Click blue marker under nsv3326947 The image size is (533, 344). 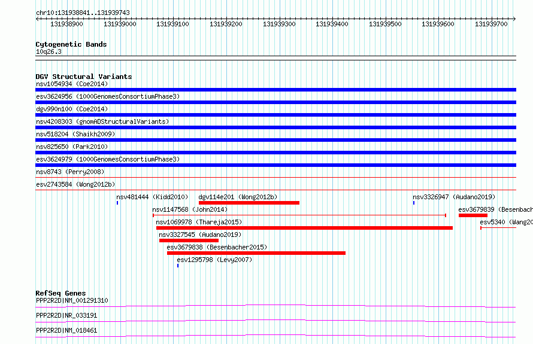414,203
